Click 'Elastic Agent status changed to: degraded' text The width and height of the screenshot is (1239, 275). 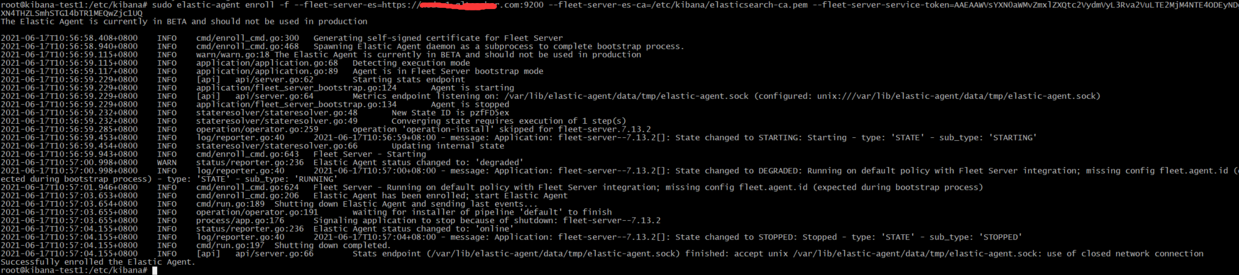click(418, 163)
